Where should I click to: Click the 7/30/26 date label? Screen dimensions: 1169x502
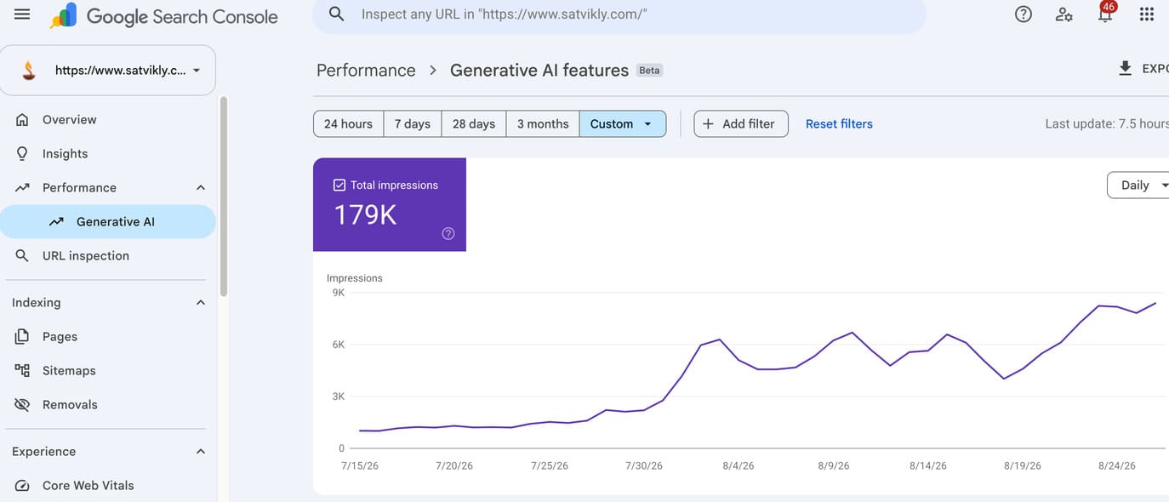point(644,465)
